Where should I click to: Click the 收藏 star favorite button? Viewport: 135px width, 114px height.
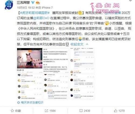pyautogui.click(x=16, y=111)
